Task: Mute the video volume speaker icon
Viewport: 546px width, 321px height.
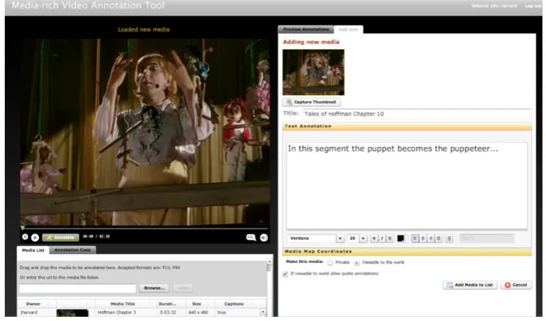Action: [264, 238]
